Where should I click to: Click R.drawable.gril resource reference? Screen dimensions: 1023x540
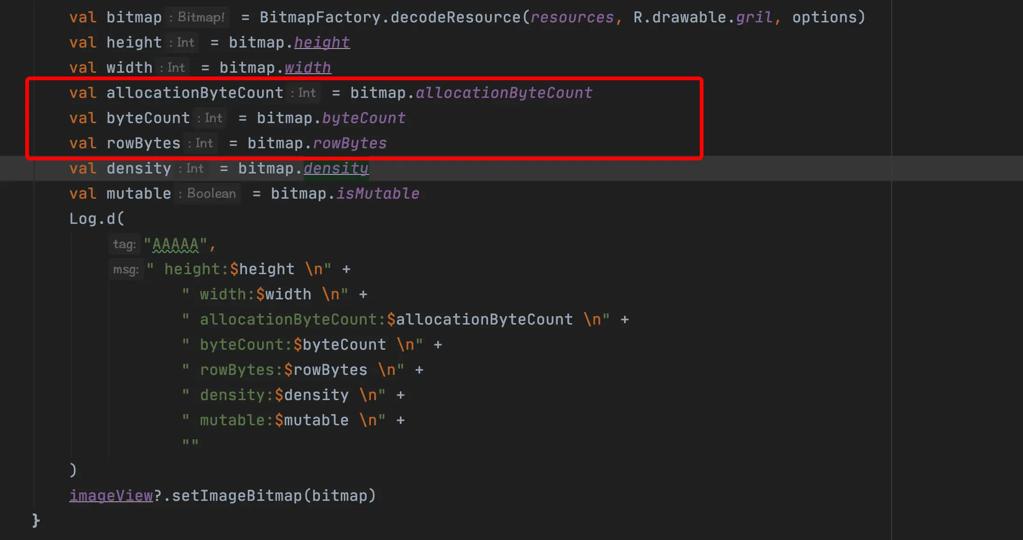pyautogui.click(x=703, y=17)
